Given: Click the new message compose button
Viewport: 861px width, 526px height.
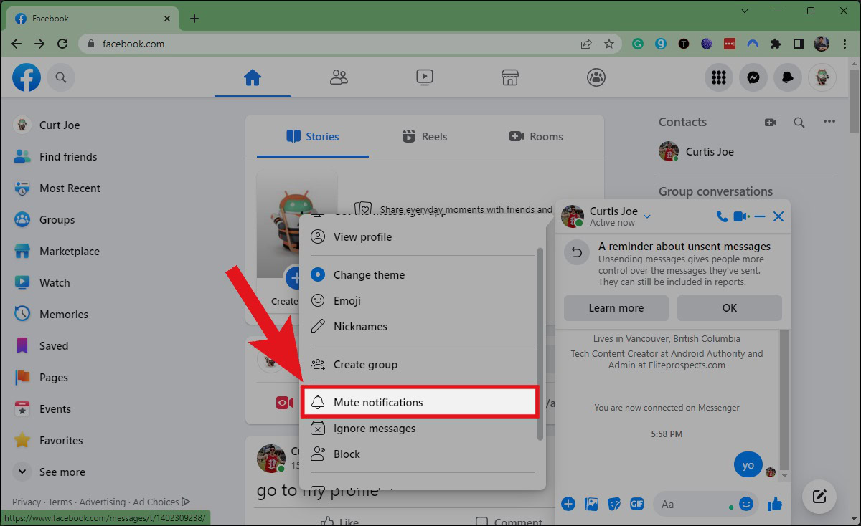Looking at the screenshot, I should click(x=820, y=496).
